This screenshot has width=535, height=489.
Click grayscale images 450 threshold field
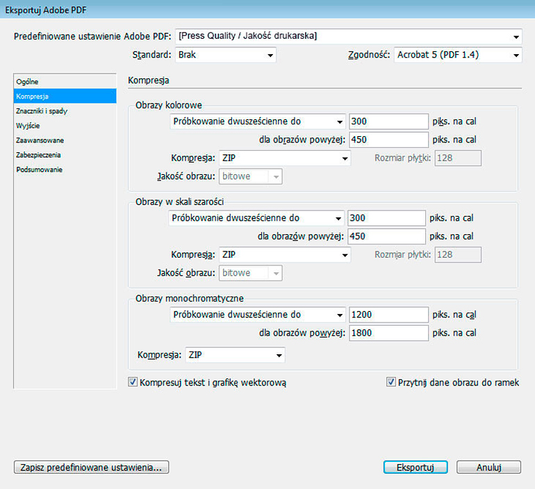tap(386, 237)
